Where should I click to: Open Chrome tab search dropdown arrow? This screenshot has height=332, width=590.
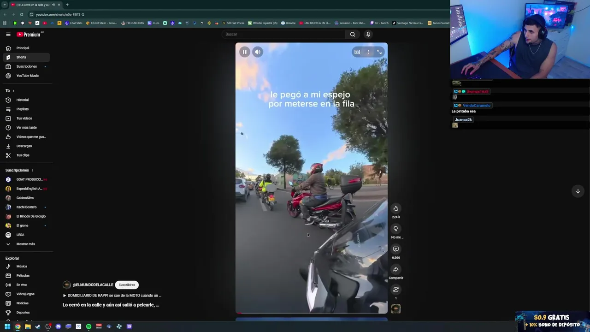4,5
